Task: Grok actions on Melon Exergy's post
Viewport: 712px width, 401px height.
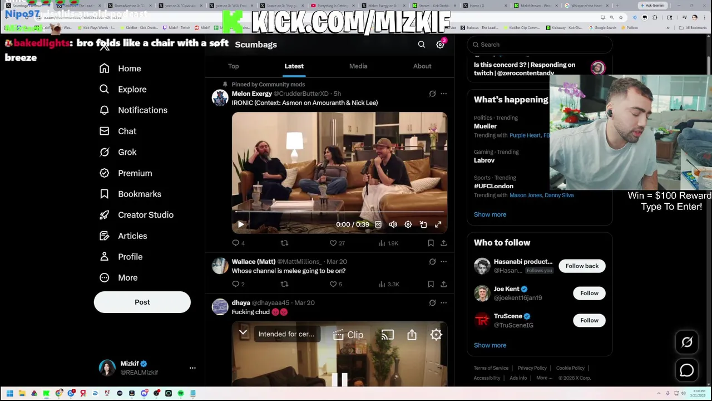Action: pos(432,94)
